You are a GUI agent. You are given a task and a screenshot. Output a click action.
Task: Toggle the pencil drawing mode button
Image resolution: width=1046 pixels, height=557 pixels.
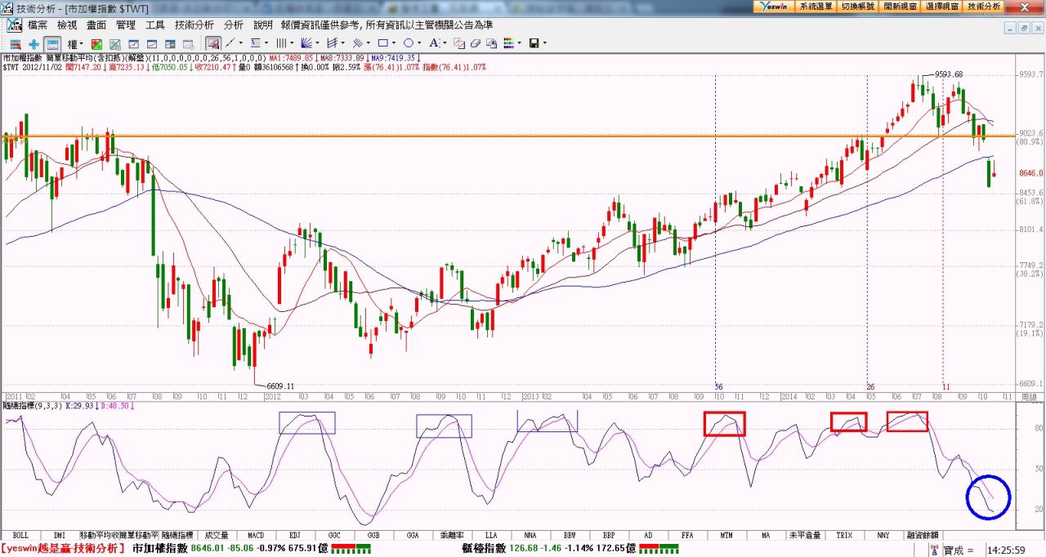point(213,43)
